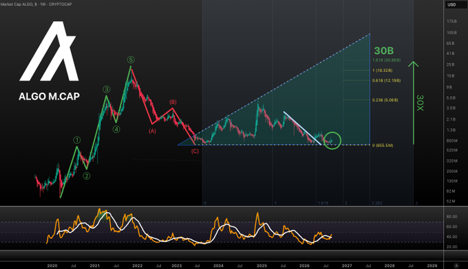
Task: Select the circled wave 5 label
Action: [x=131, y=60]
